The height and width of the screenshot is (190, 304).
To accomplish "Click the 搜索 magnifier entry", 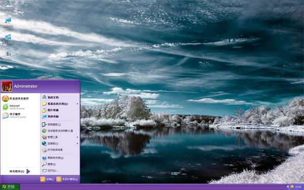I will [60, 164].
